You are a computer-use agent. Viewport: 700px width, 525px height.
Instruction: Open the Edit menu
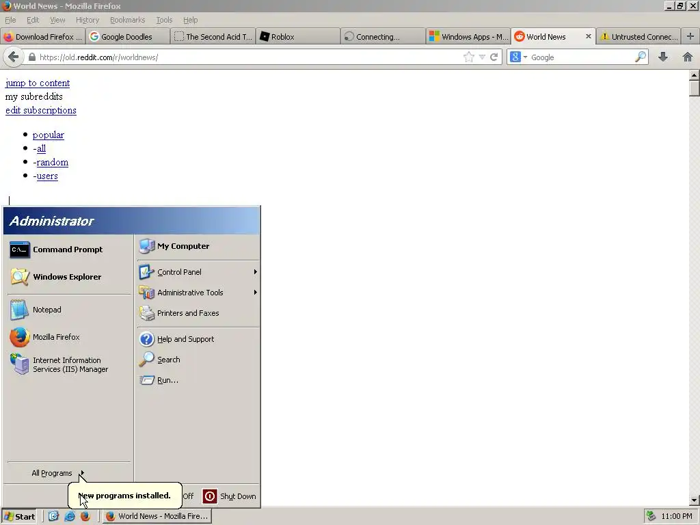pos(33,20)
